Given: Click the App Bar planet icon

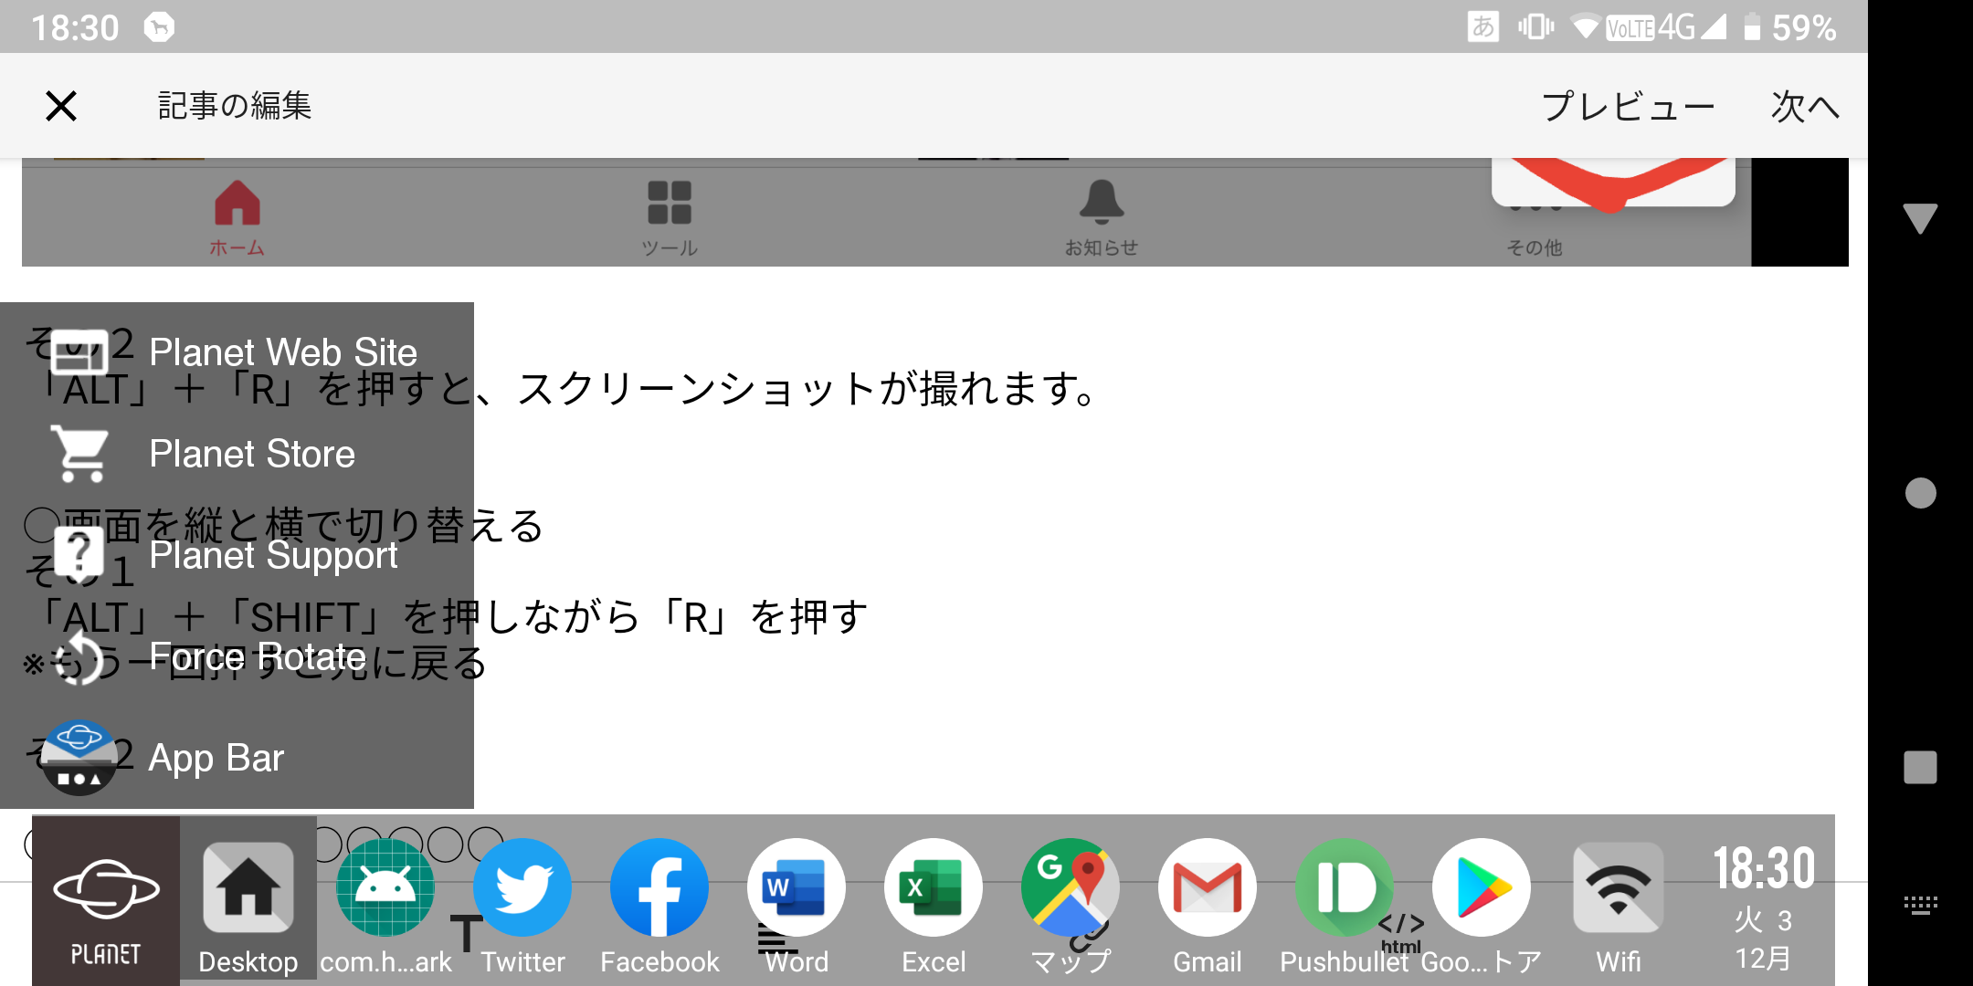Looking at the screenshot, I should coord(79,758).
